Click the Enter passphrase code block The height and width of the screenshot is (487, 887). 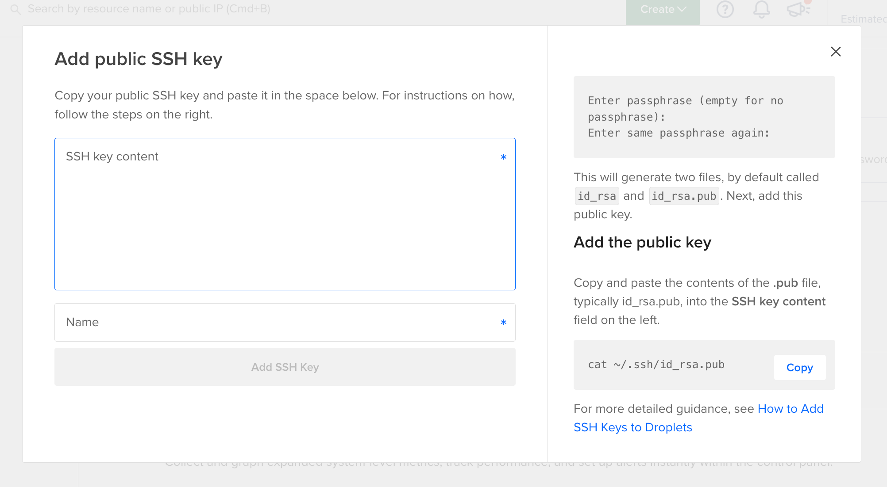click(704, 117)
